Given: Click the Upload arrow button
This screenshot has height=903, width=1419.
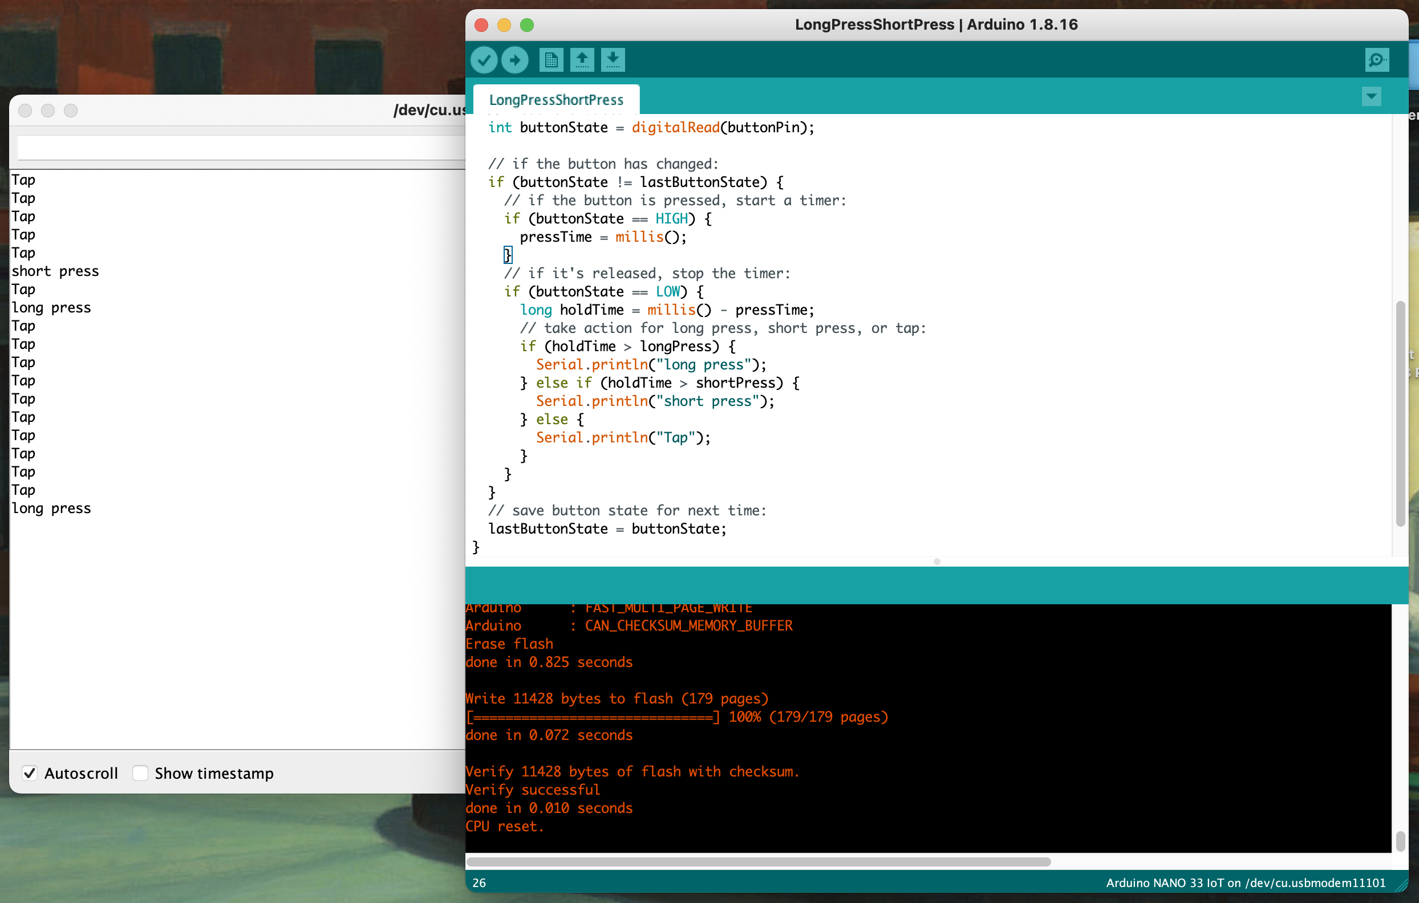Looking at the screenshot, I should click(515, 60).
